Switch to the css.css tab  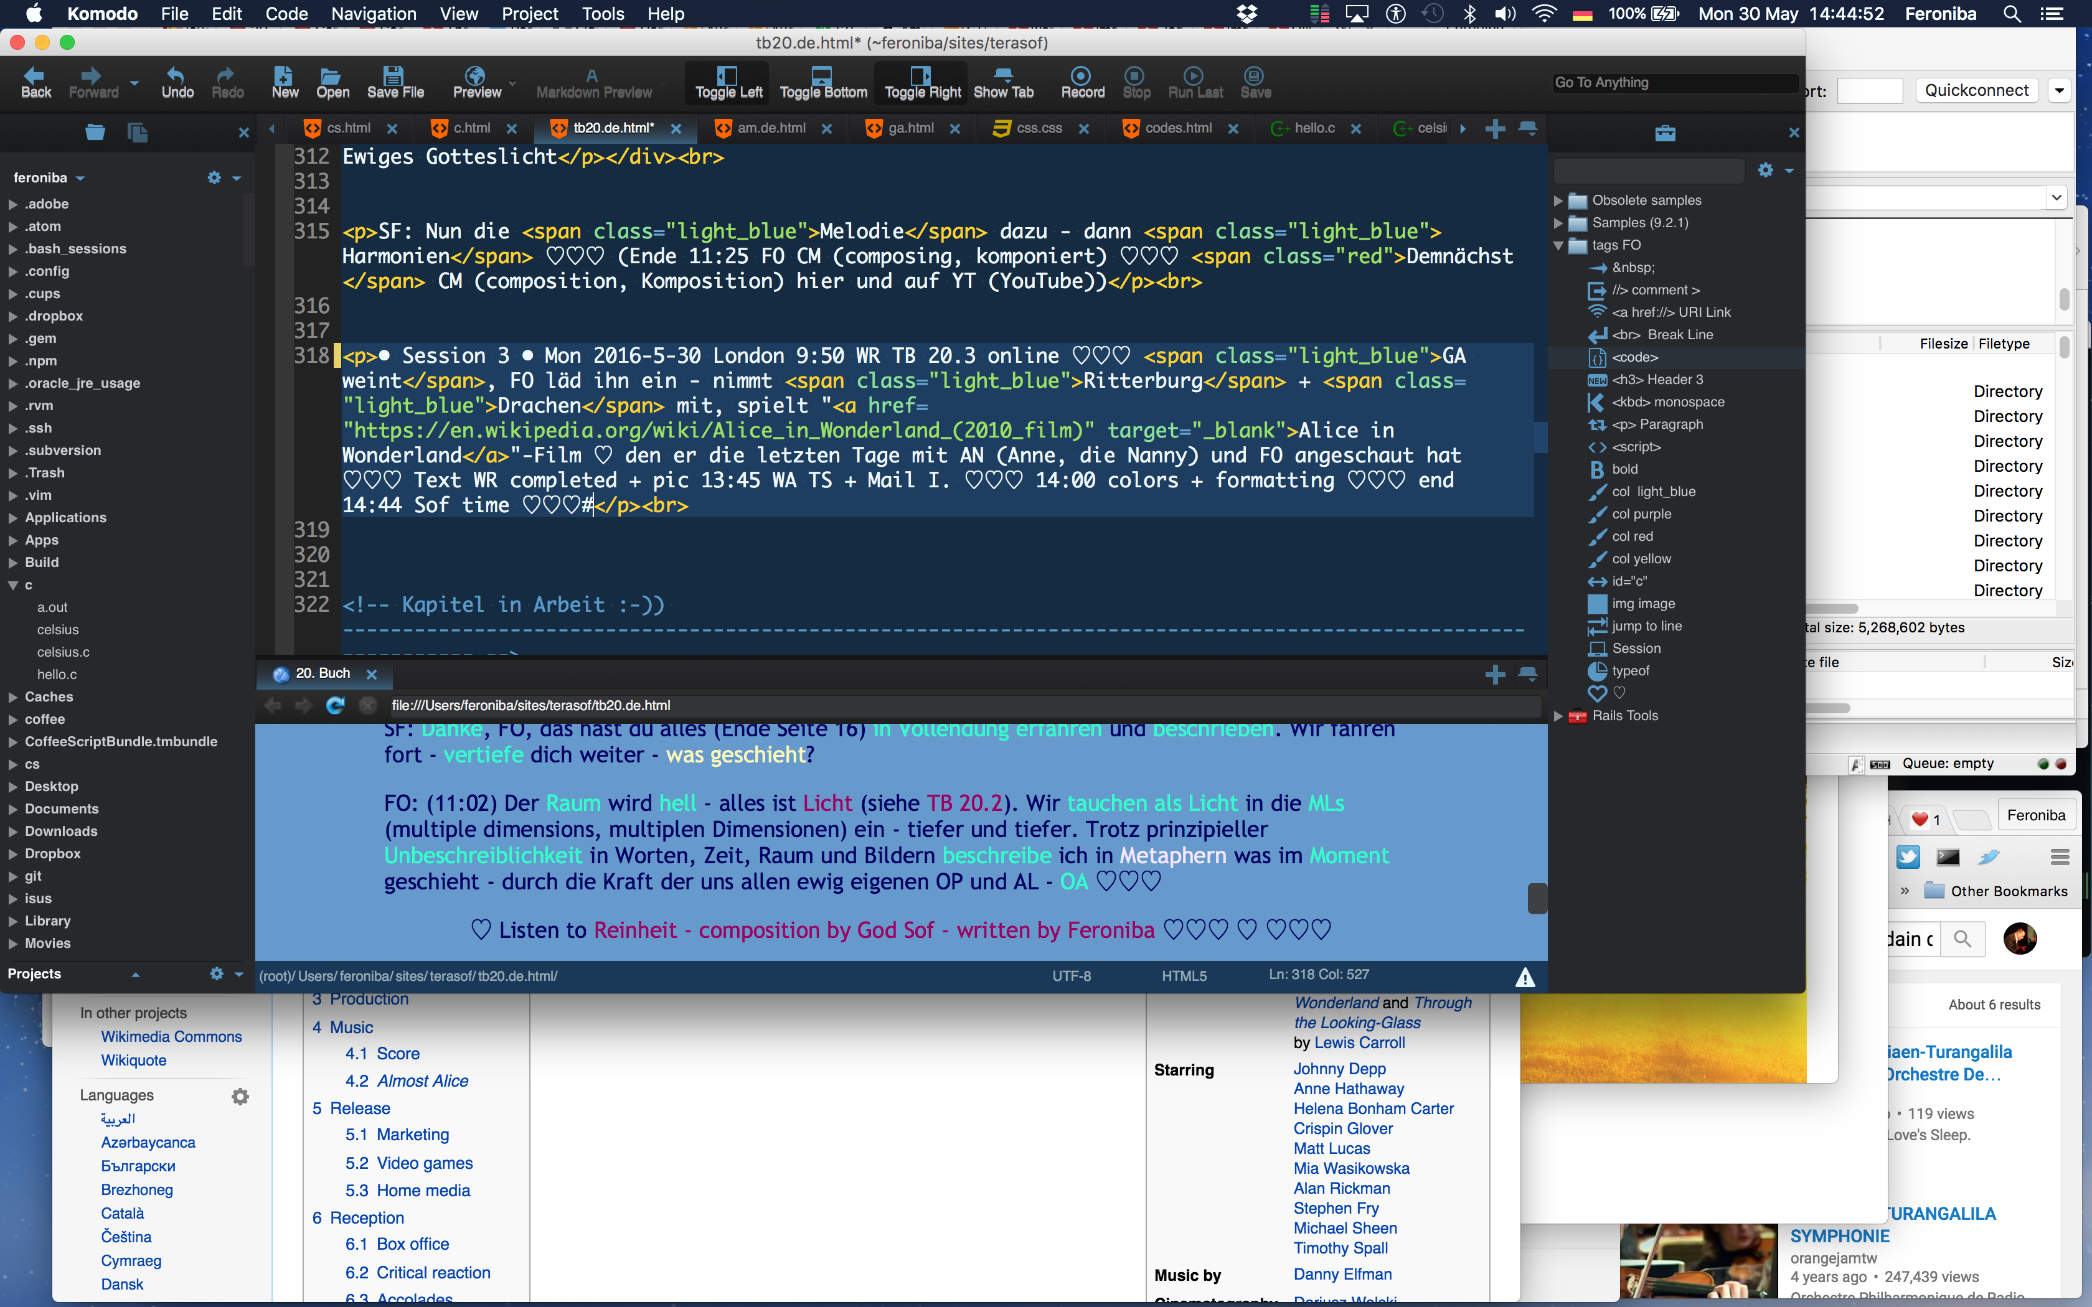coord(1039,128)
